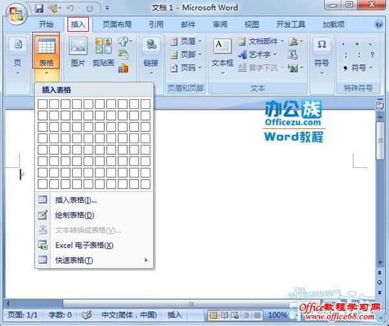Click word count 字数: 0 in status bar
Viewport: 389px width, 326px height.
pyautogui.click(x=60, y=315)
